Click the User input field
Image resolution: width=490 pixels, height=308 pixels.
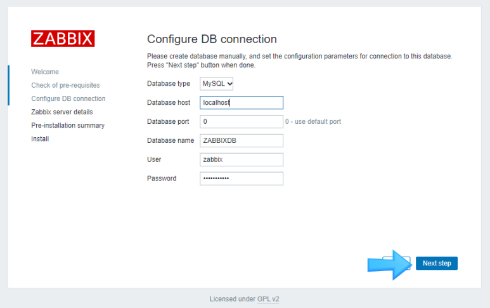click(242, 159)
